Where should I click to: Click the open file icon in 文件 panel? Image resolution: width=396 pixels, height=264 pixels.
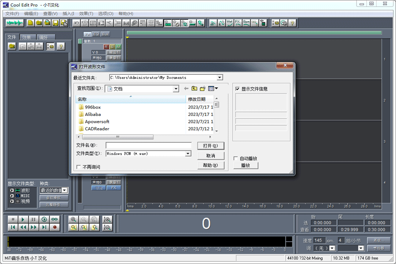[12, 46]
